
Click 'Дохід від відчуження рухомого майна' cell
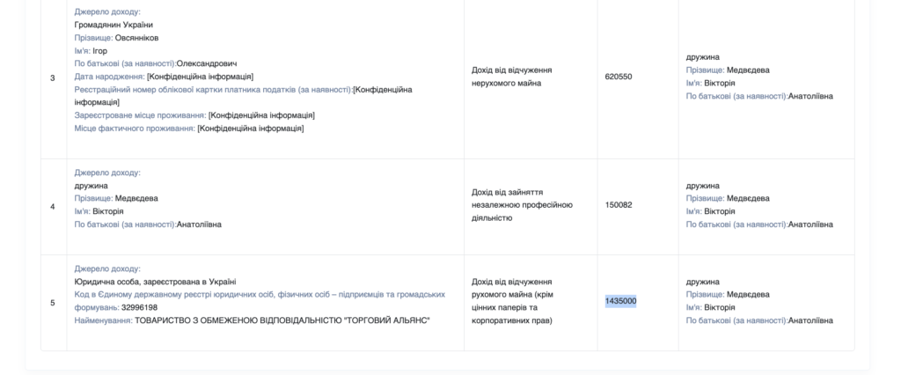click(512, 301)
